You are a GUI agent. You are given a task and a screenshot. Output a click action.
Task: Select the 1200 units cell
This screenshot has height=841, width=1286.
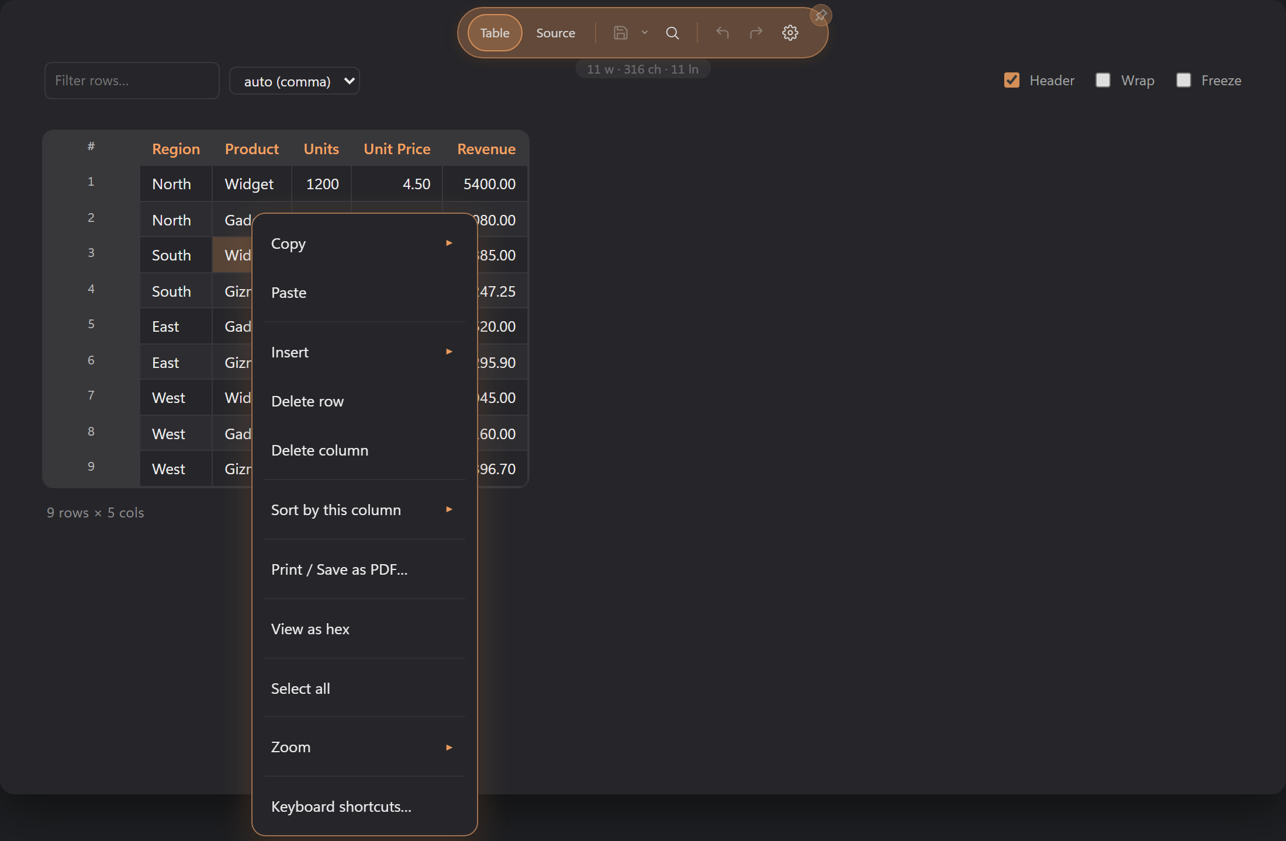click(321, 184)
